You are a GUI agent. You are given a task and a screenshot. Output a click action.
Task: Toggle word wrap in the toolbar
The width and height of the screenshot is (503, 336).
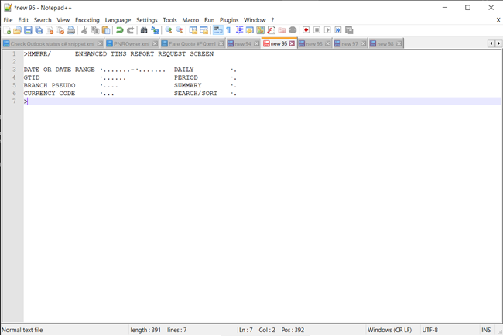point(217,30)
